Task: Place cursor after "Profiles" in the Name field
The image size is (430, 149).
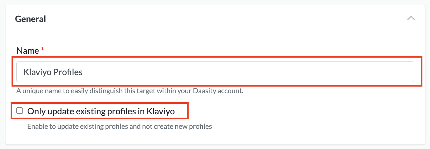Action: 83,72
